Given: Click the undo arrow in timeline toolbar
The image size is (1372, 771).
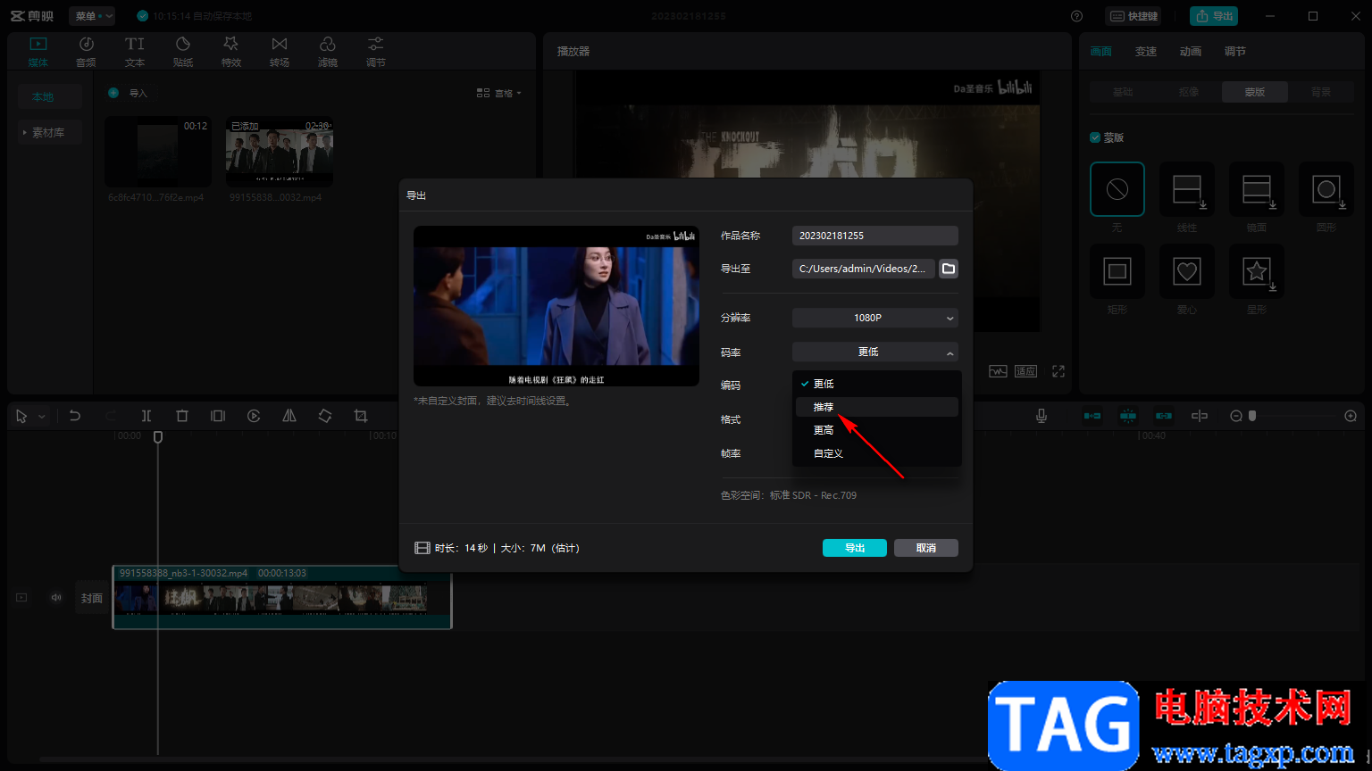Looking at the screenshot, I should click(x=75, y=416).
